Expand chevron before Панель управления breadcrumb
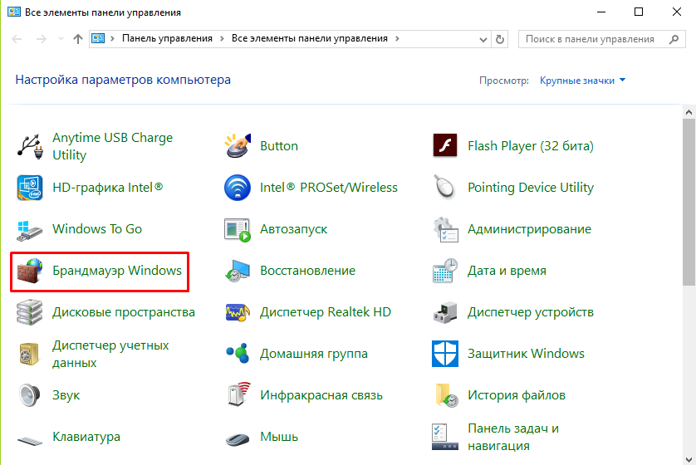 pos(113,38)
